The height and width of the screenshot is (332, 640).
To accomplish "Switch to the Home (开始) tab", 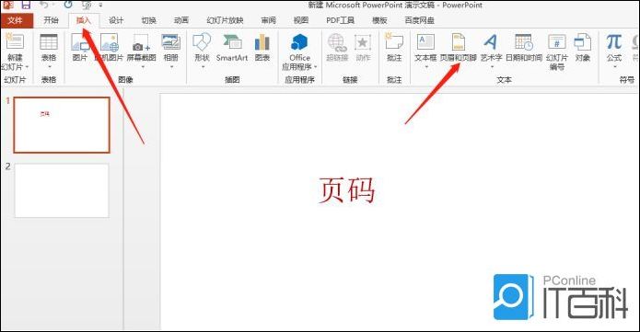I will [x=51, y=20].
